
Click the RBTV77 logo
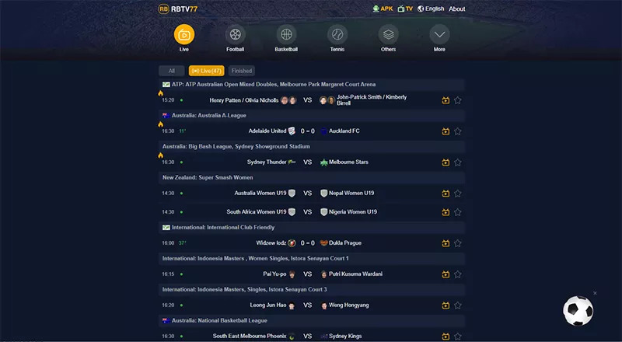[178, 9]
